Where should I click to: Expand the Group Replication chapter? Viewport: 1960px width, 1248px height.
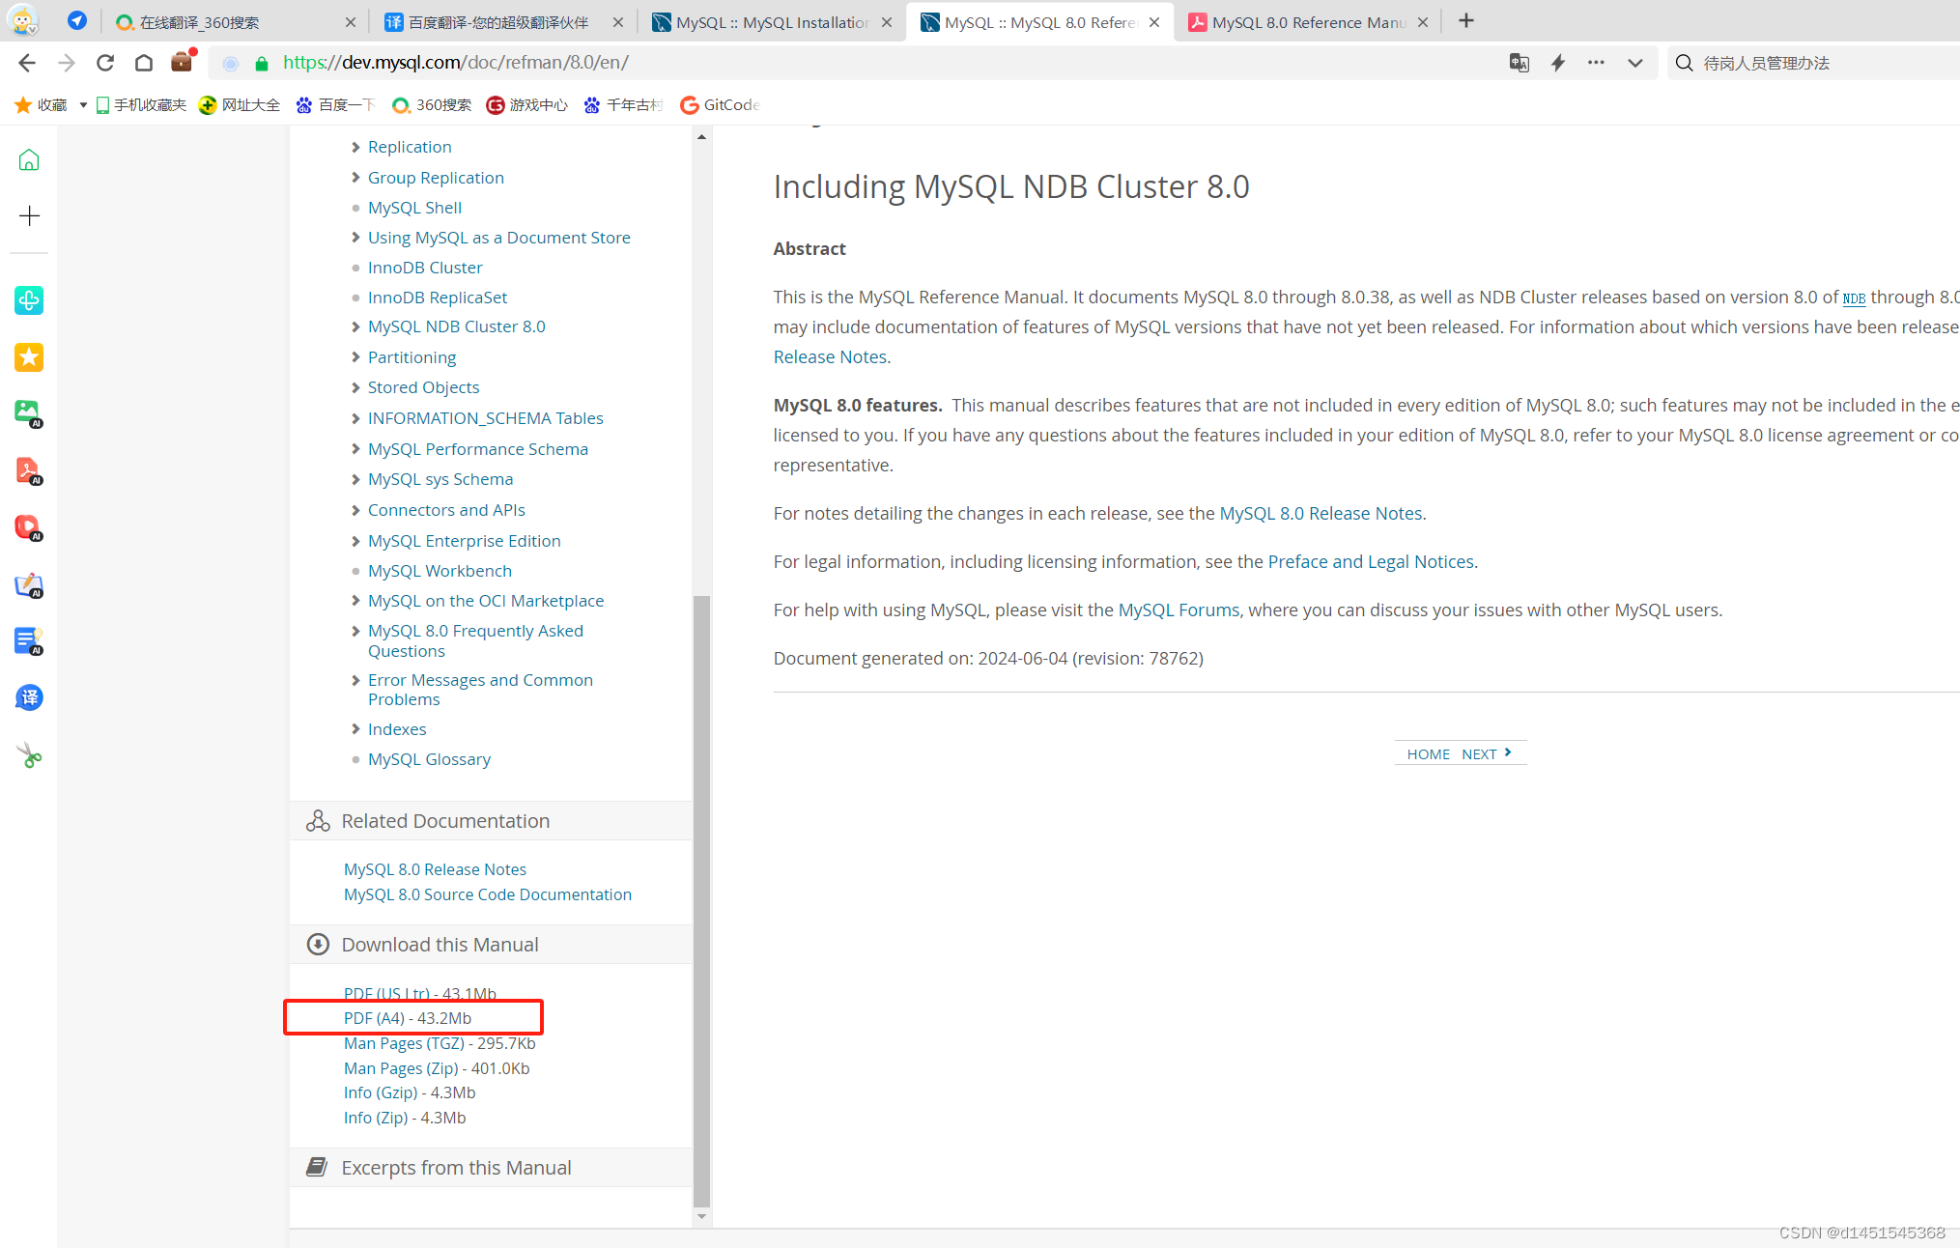[x=355, y=178]
